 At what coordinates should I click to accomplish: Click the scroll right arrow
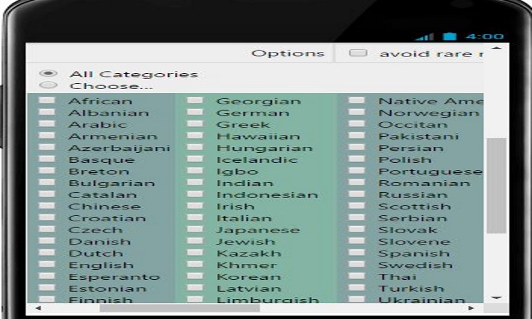click(x=471, y=308)
